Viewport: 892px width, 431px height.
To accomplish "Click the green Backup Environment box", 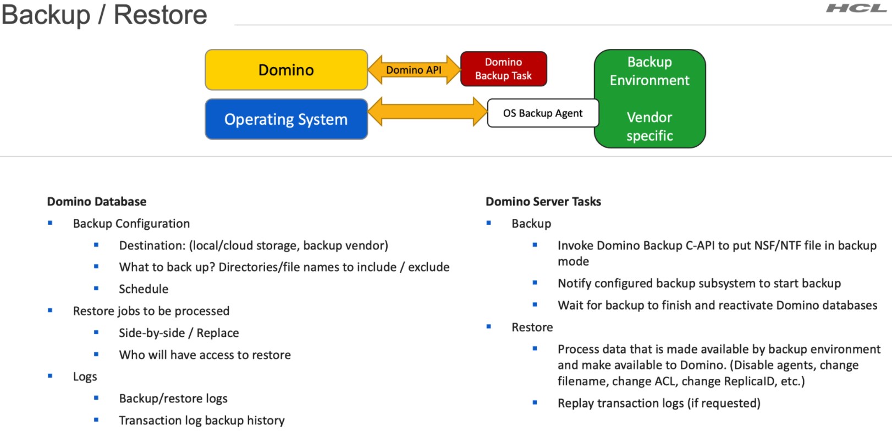I will coord(649,99).
